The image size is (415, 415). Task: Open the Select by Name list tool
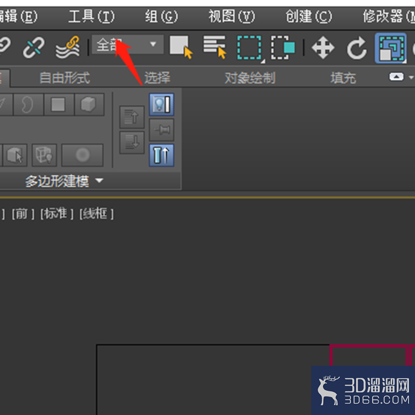215,47
